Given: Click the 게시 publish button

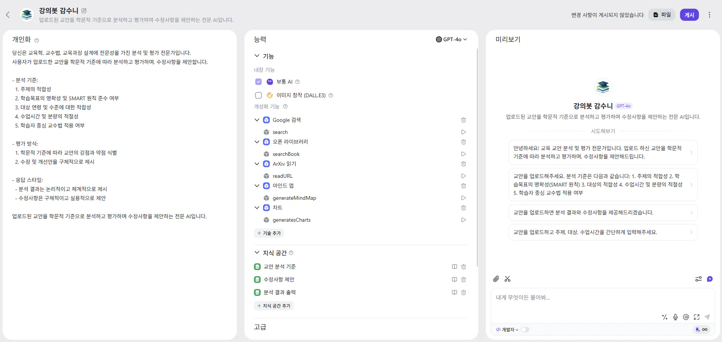Looking at the screenshot, I should (x=690, y=15).
